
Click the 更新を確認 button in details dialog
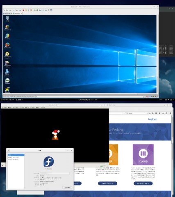[x=67, y=188]
